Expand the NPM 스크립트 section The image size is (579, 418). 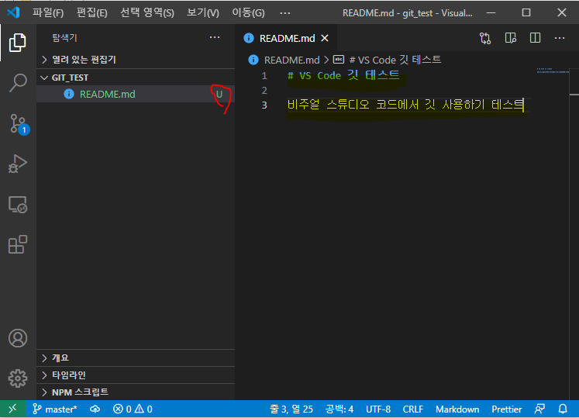[x=136, y=392]
